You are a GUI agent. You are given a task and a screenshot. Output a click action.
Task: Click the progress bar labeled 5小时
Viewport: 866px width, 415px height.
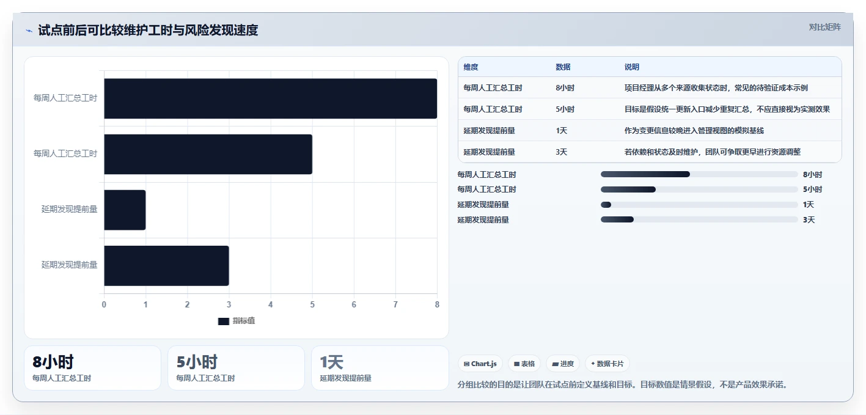[x=699, y=189]
